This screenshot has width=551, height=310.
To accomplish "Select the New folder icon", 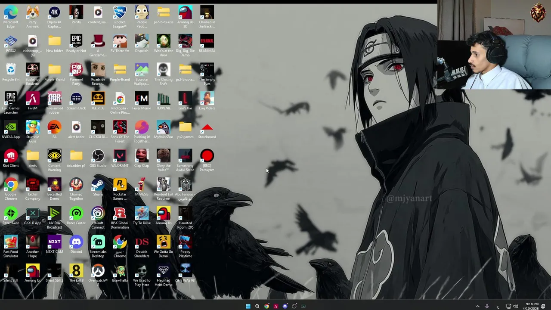I will tap(54, 43).
